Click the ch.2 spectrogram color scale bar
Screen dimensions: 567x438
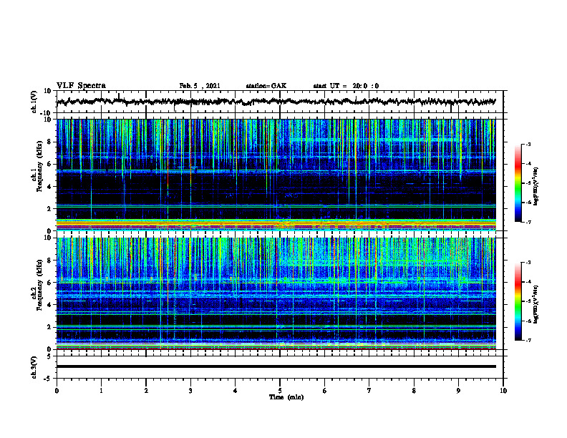click(518, 301)
